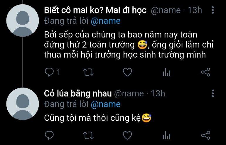Retweet the 'Cũng tội mà thôi' tweet
This screenshot has height=145, width=226.
89,135
